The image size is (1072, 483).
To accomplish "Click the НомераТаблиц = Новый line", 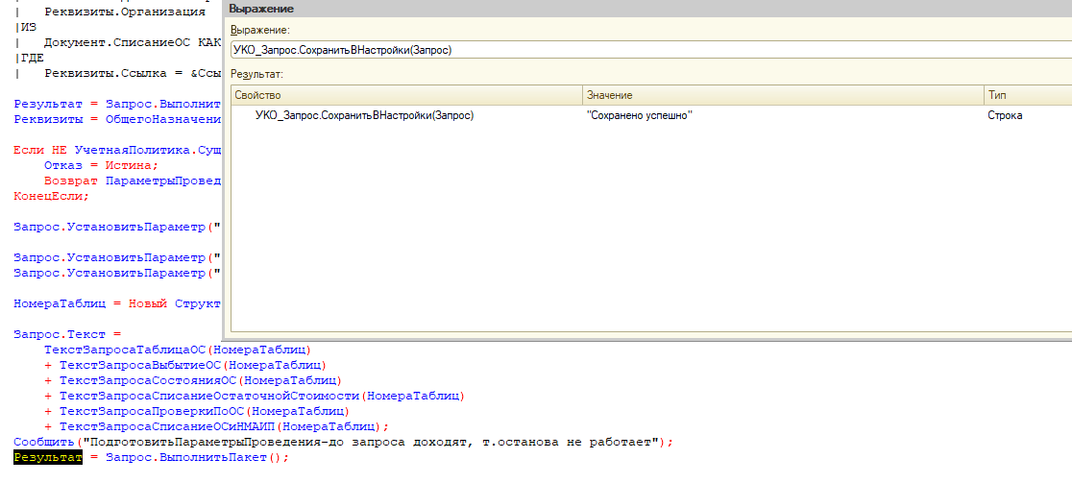I will pyautogui.click(x=117, y=303).
